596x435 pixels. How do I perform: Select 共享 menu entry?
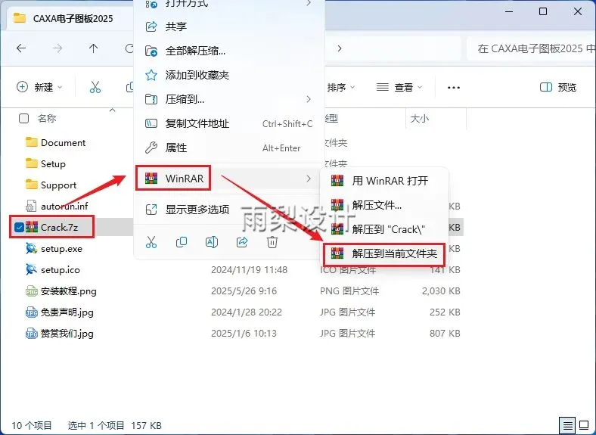(x=229, y=26)
